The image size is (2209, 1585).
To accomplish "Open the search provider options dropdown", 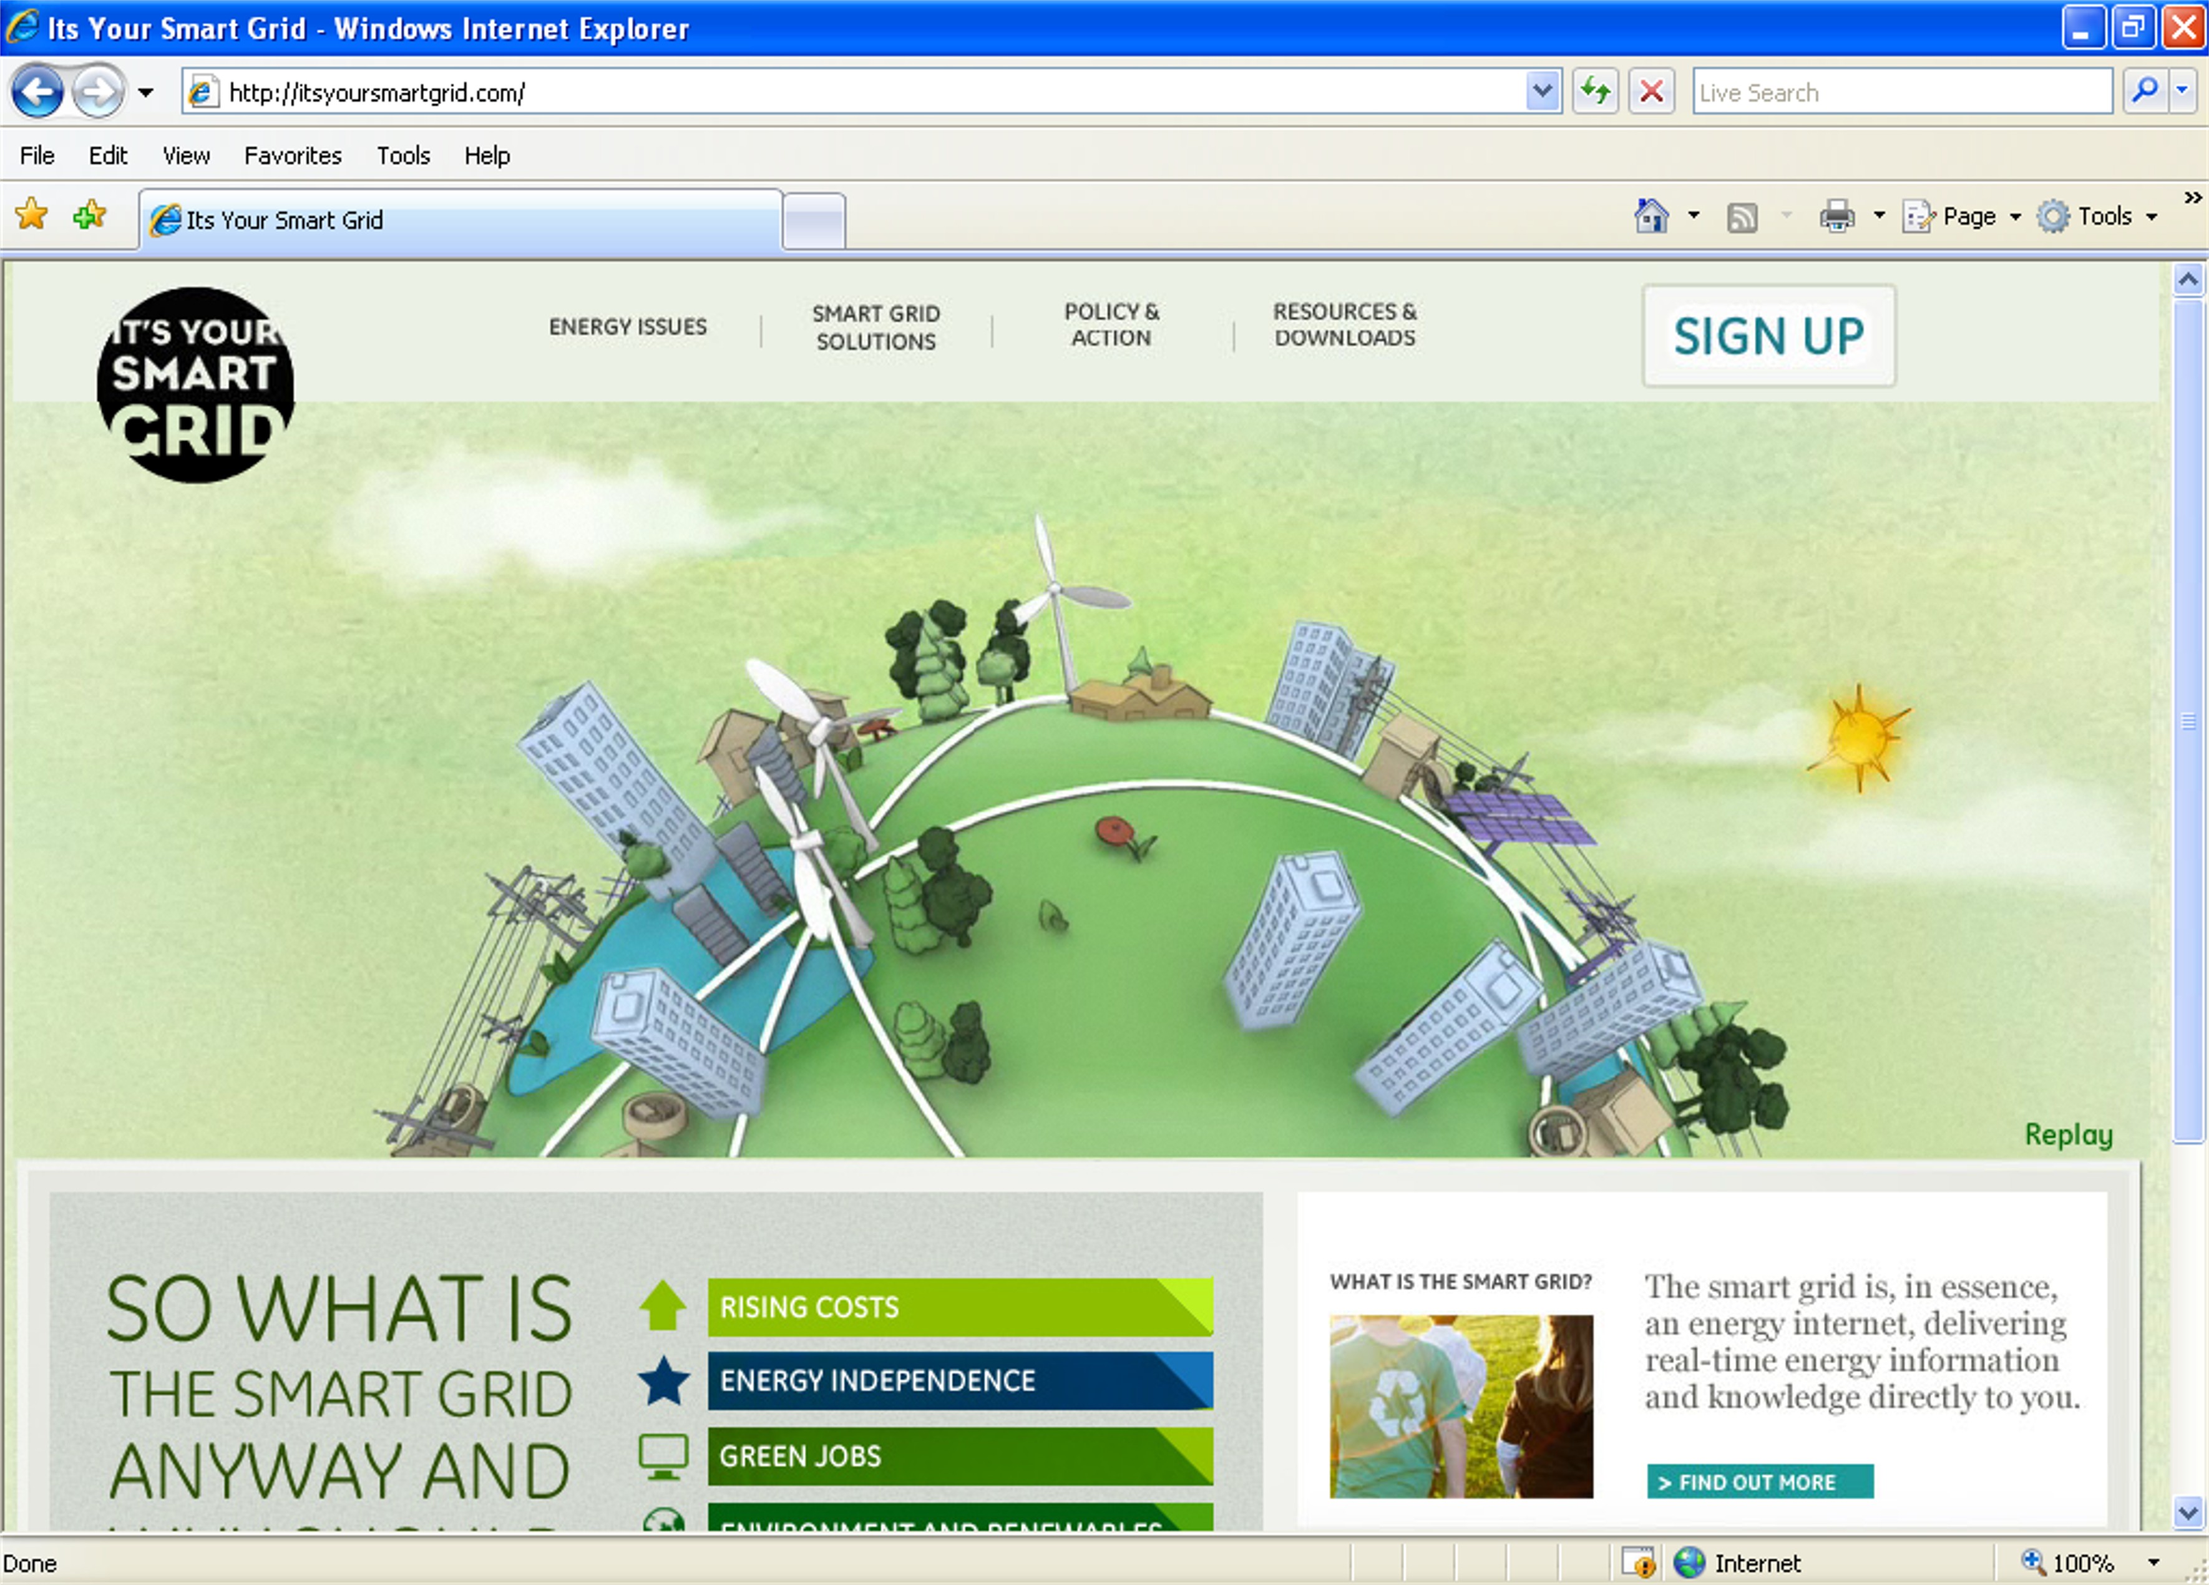I will 2183,92.
